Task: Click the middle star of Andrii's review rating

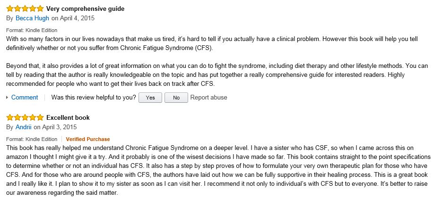Action: [25, 117]
